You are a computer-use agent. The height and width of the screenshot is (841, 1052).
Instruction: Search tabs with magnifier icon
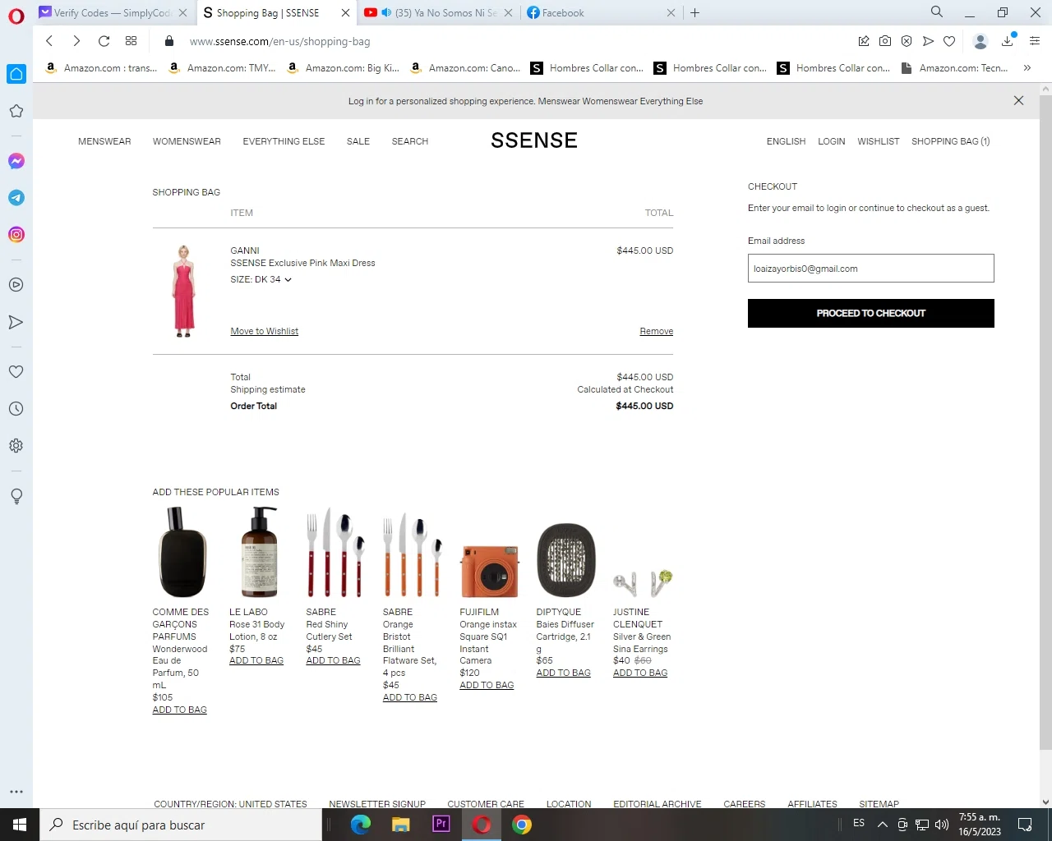pyautogui.click(x=937, y=12)
